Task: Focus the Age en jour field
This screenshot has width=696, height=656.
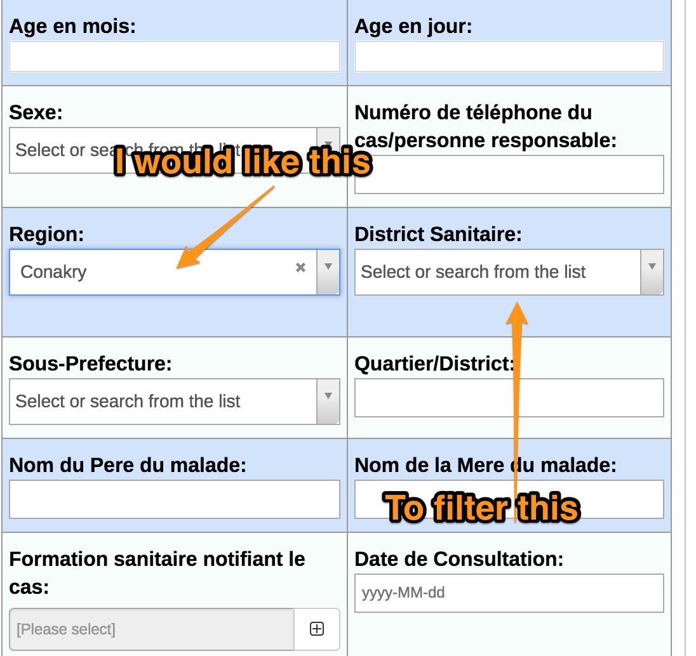Action: pos(509,56)
